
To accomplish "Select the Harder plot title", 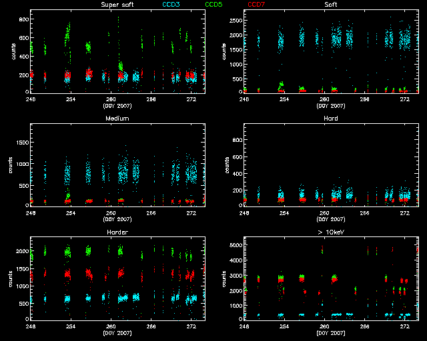I will 117,232.
